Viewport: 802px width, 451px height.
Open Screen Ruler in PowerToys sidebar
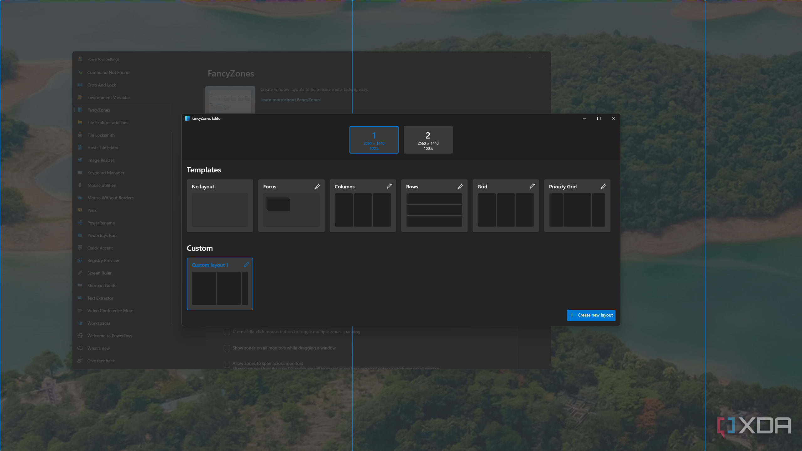pos(122,273)
